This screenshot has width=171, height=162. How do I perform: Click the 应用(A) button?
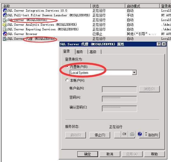pyautogui.click(x=132, y=154)
